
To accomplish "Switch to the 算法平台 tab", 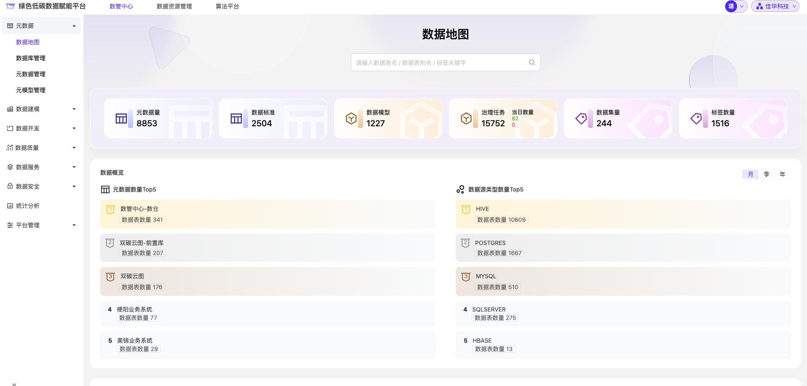I will [227, 6].
